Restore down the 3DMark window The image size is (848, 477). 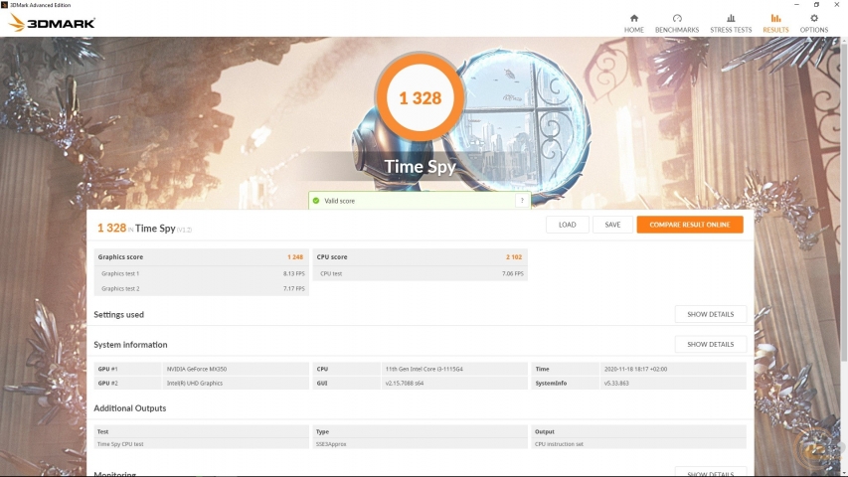pos(816,5)
